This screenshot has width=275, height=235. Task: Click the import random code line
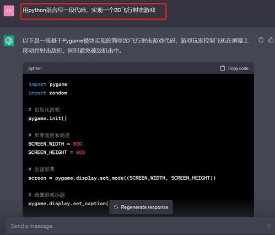pos(48,93)
